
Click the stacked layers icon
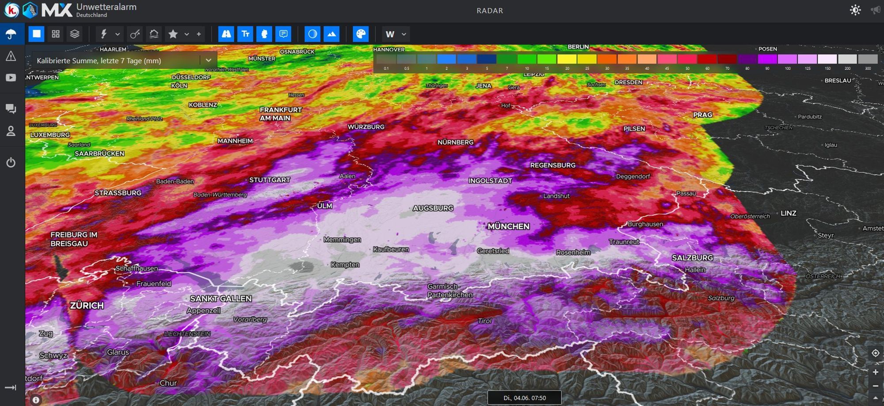(x=75, y=34)
